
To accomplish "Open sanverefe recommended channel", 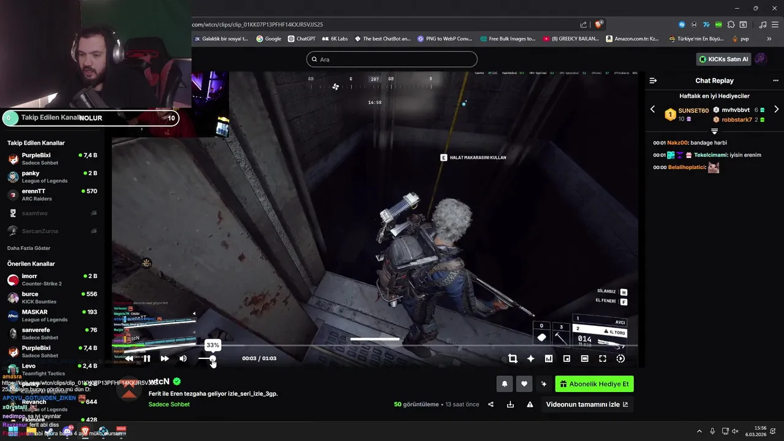I will coord(52,333).
